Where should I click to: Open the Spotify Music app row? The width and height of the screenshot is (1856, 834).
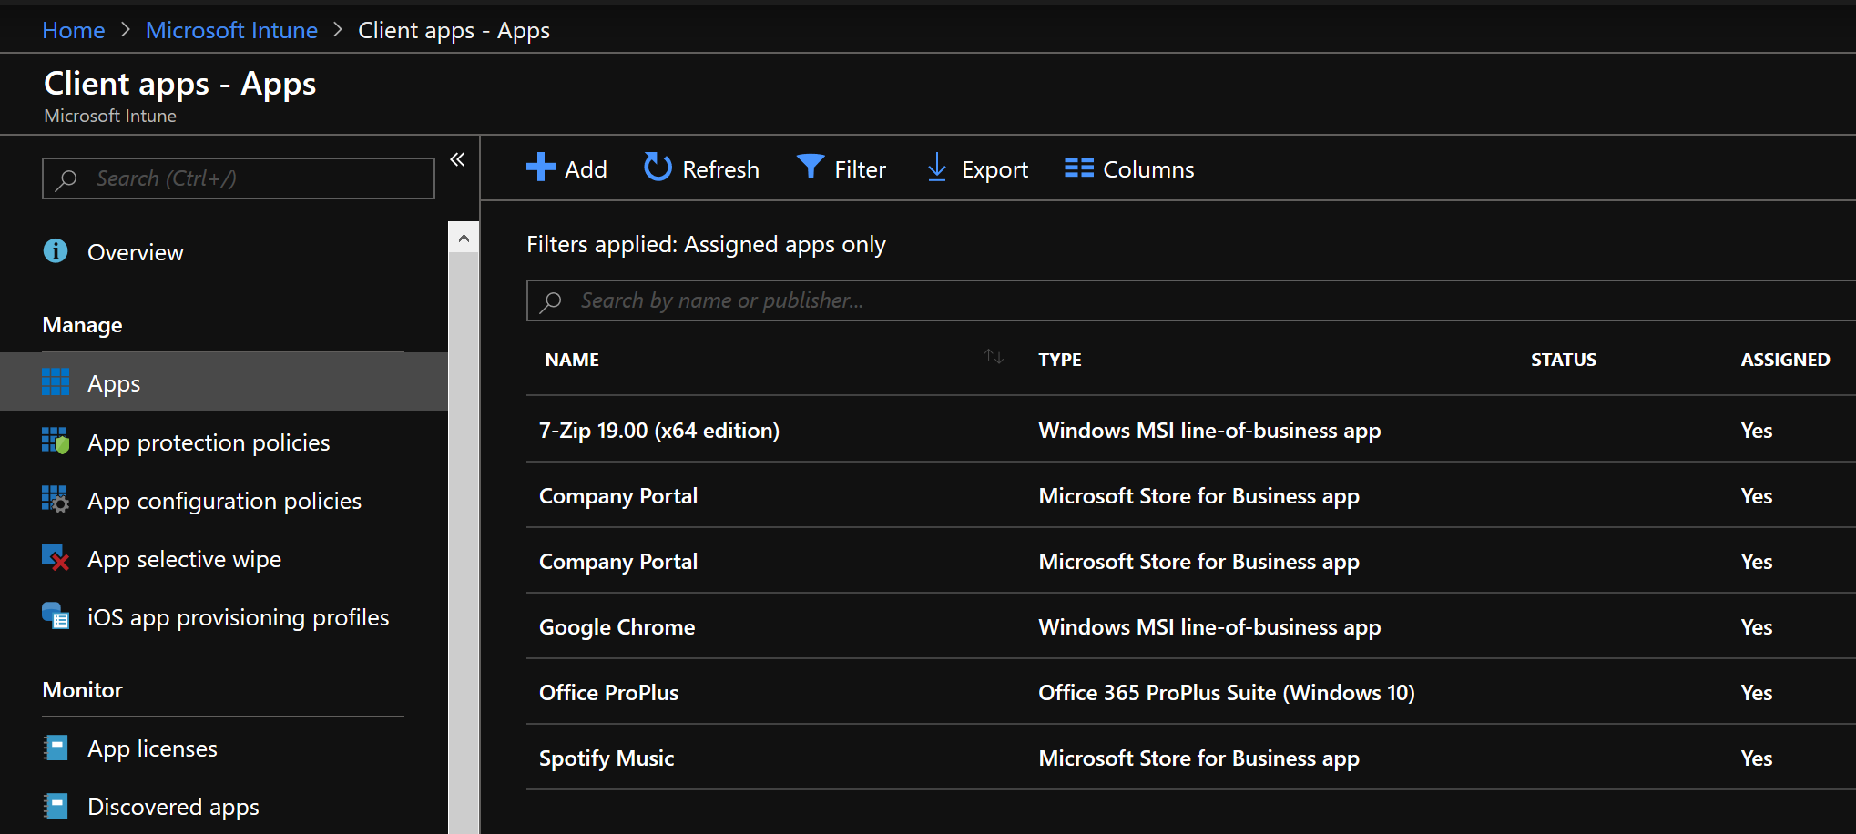(x=1191, y=758)
